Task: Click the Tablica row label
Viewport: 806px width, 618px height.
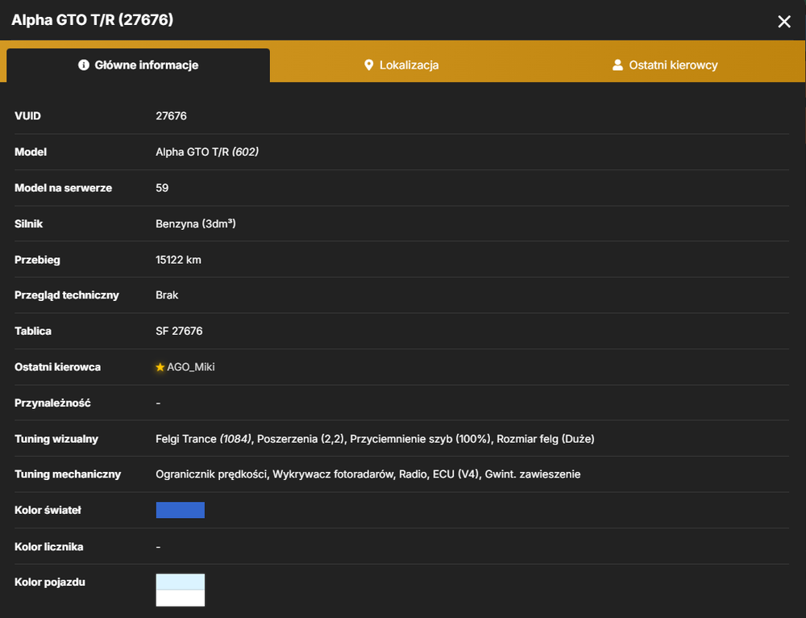Action: click(33, 331)
